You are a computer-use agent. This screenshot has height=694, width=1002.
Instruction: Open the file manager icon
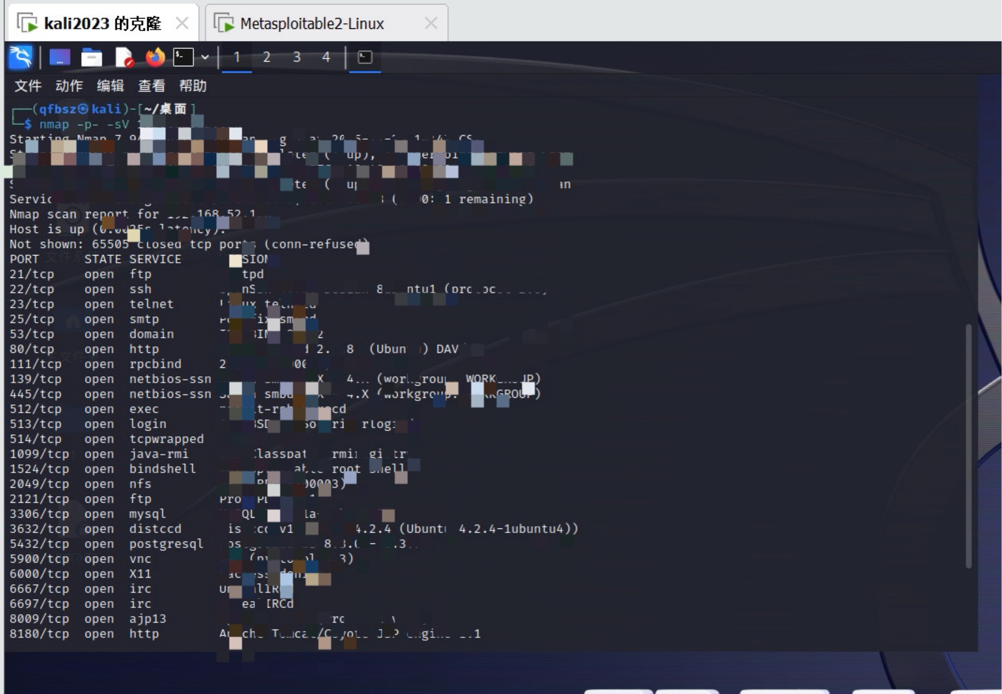(91, 57)
